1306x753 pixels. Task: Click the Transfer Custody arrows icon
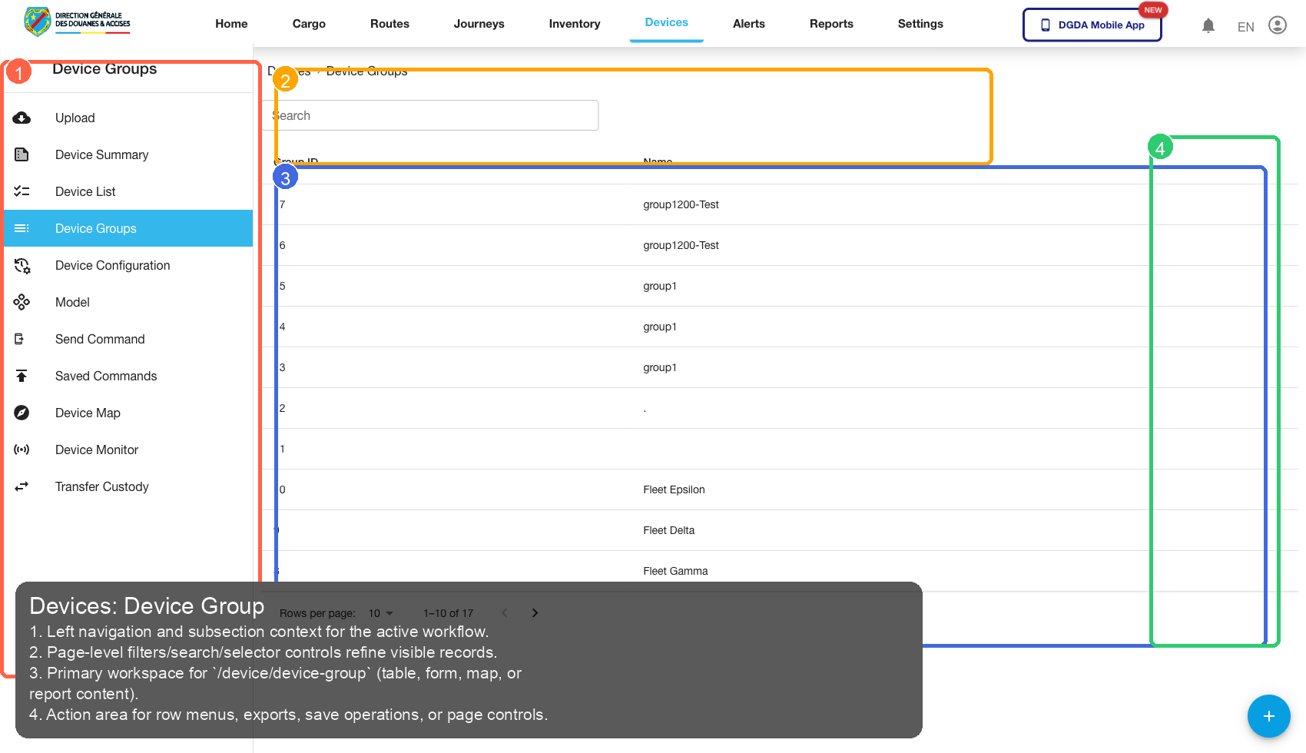tap(22, 486)
